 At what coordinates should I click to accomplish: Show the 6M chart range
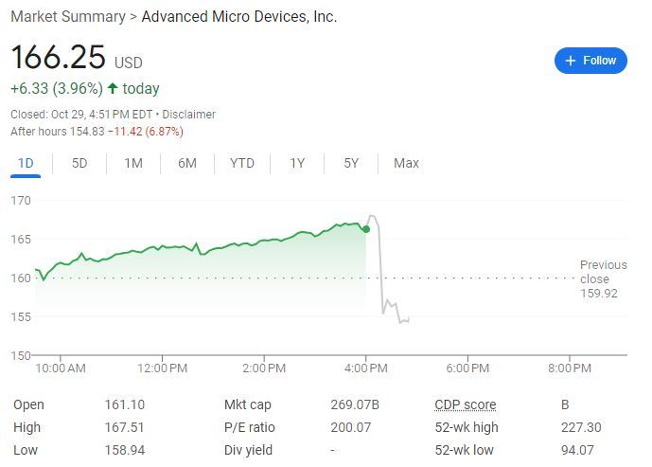tap(187, 163)
